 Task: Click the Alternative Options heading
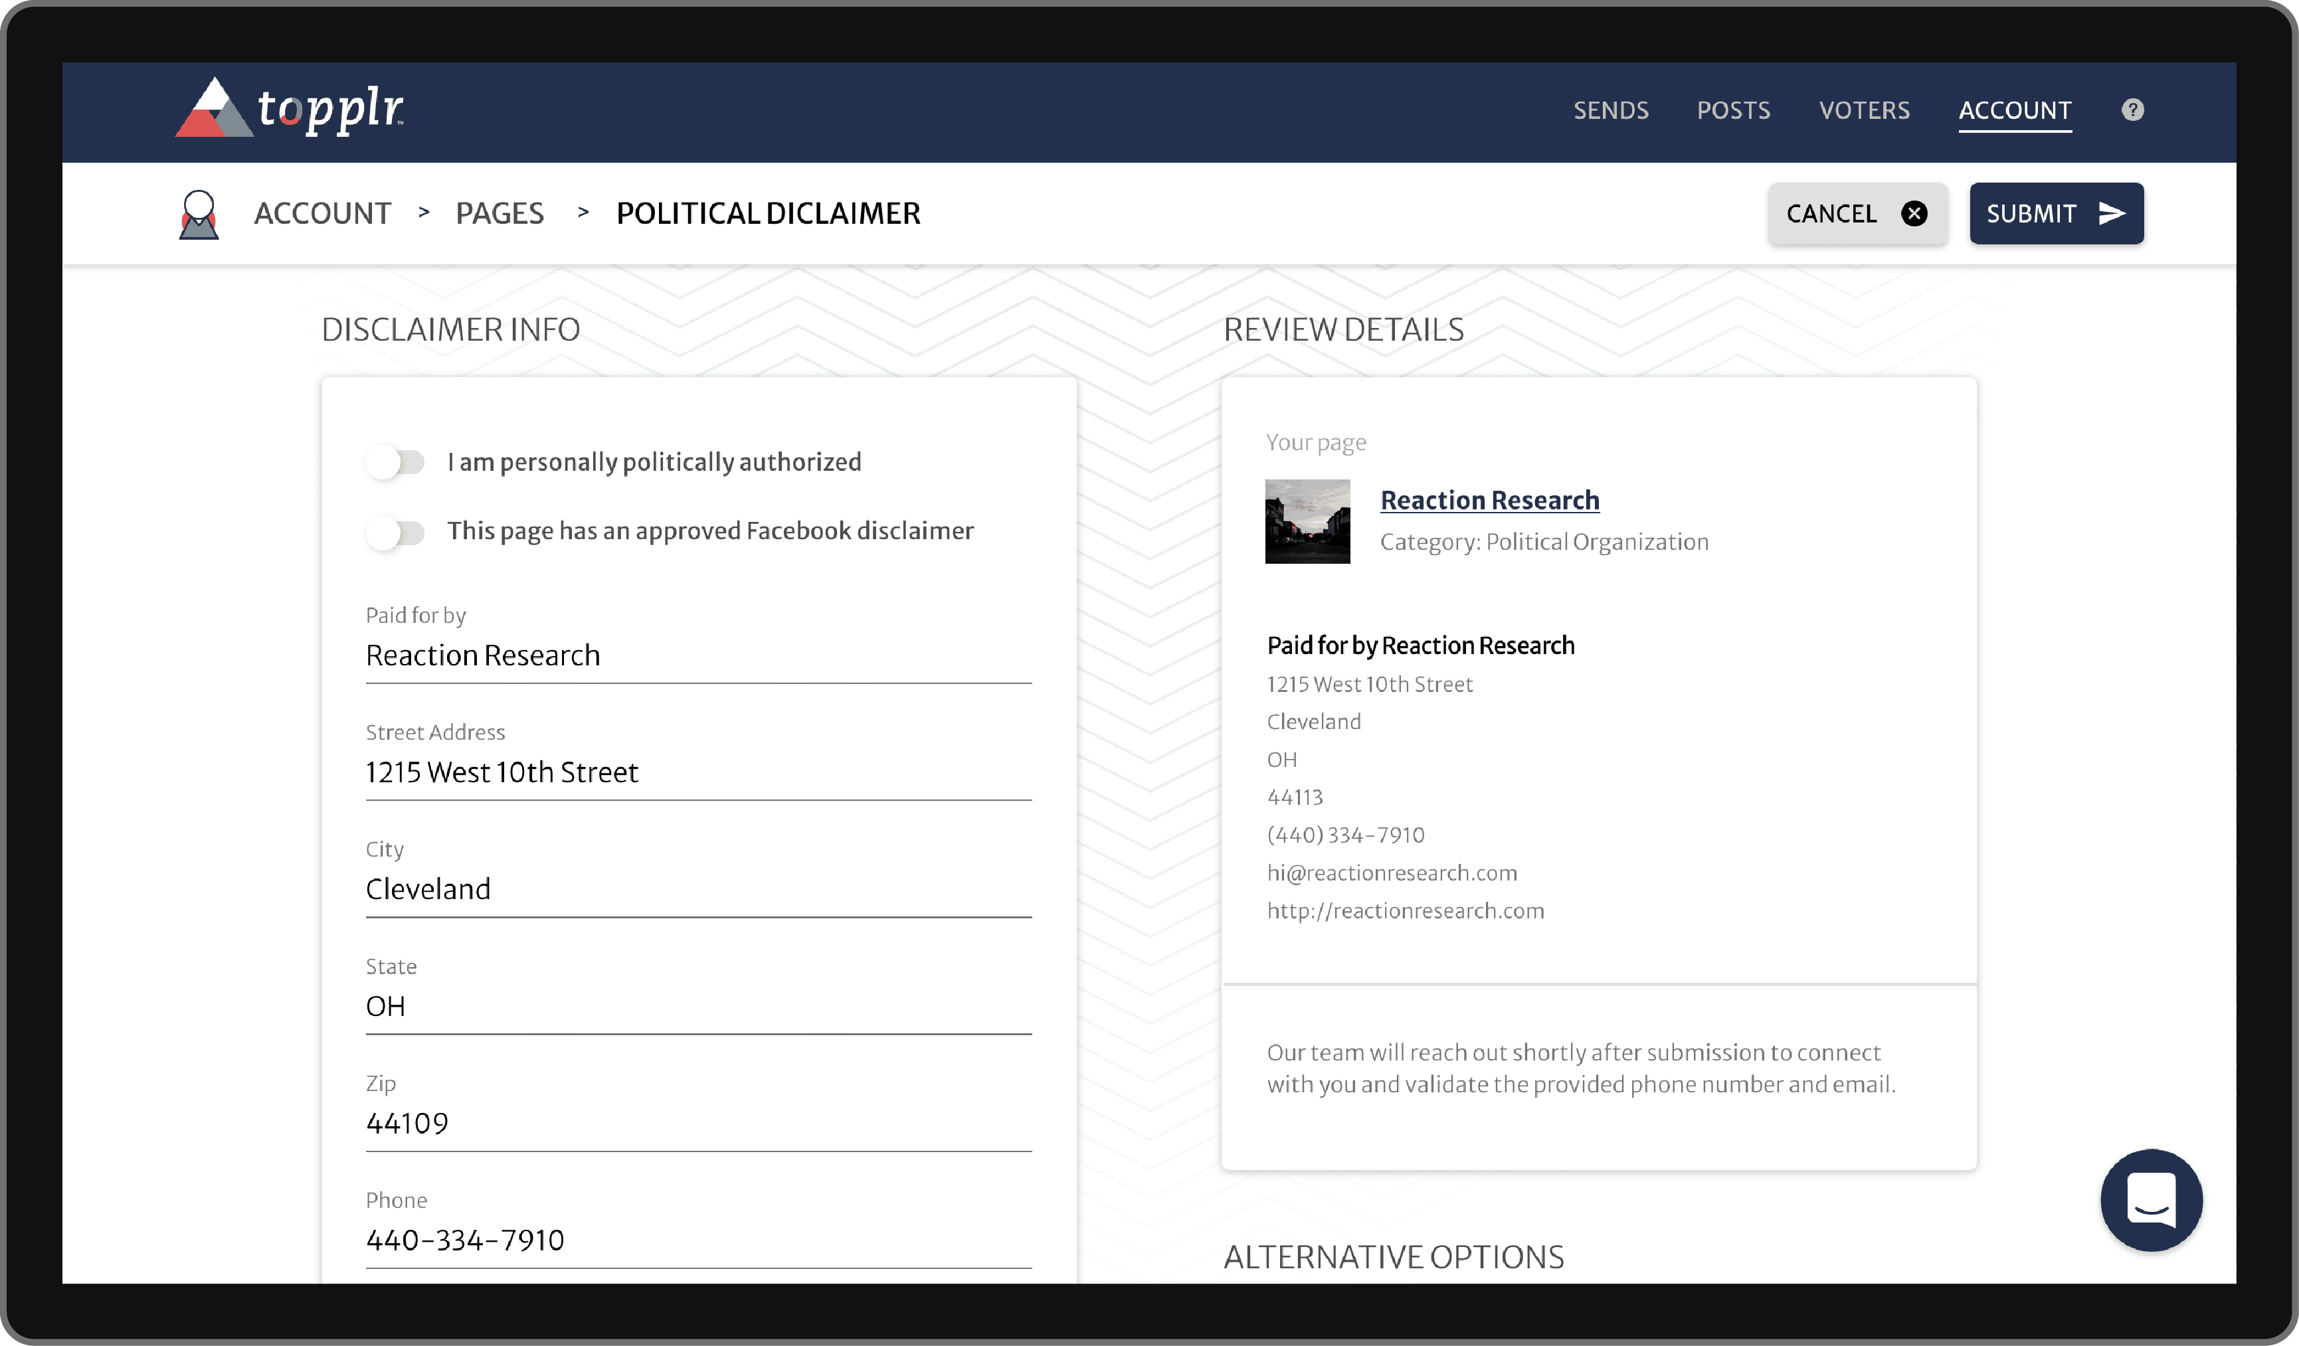click(1394, 1258)
